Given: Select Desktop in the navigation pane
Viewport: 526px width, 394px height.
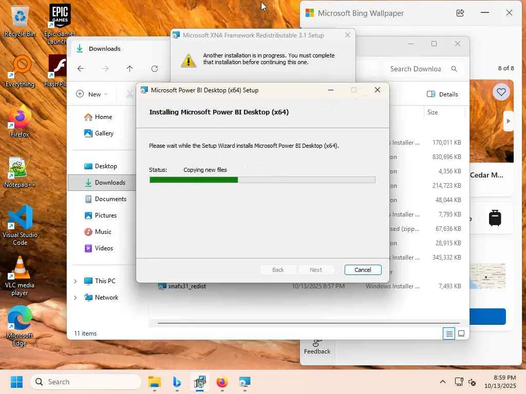Looking at the screenshot, I should (x=100, y=166).
